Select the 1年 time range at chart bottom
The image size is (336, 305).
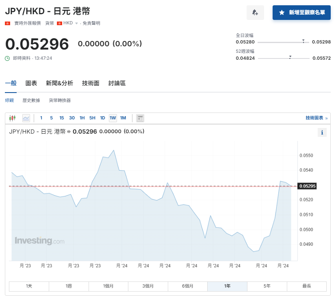point(227,286)
